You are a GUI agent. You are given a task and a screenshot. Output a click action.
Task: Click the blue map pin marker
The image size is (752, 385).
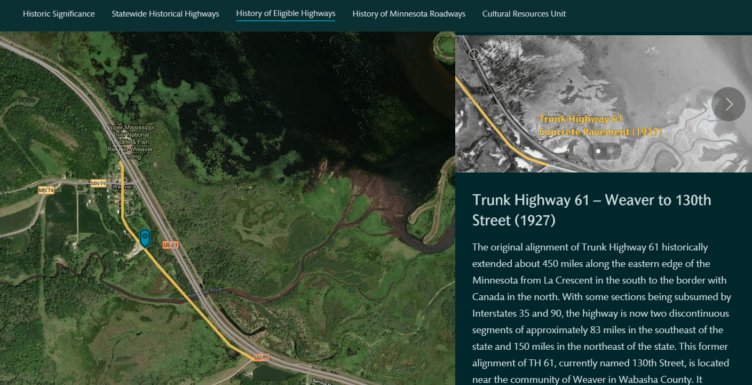(x=144, y=238)
